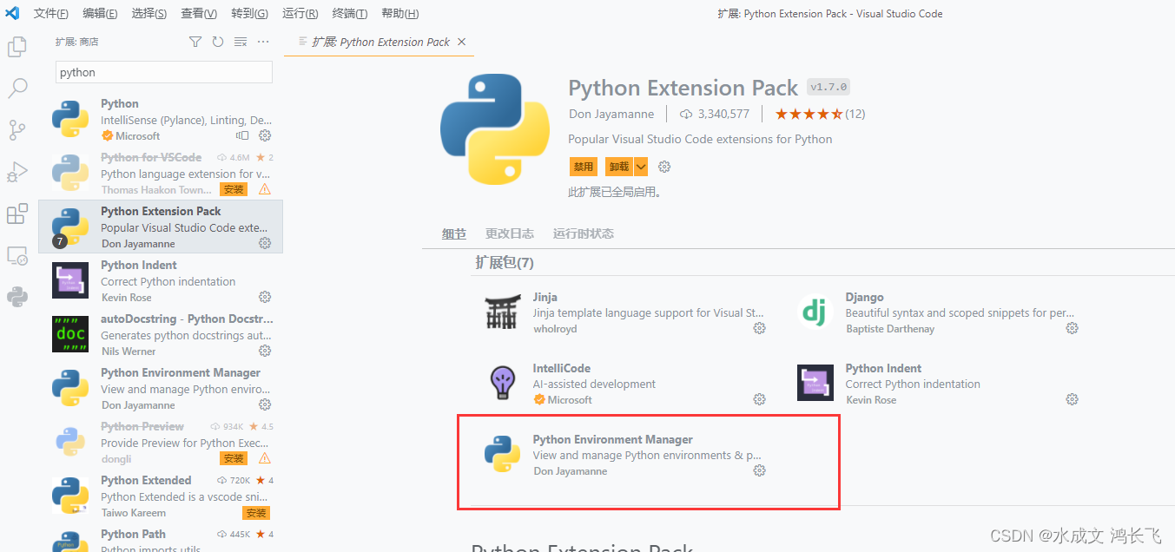Open manage gear for Python extension
Image resolution: width=1175 pixels, height=552 pixels.
266,135
